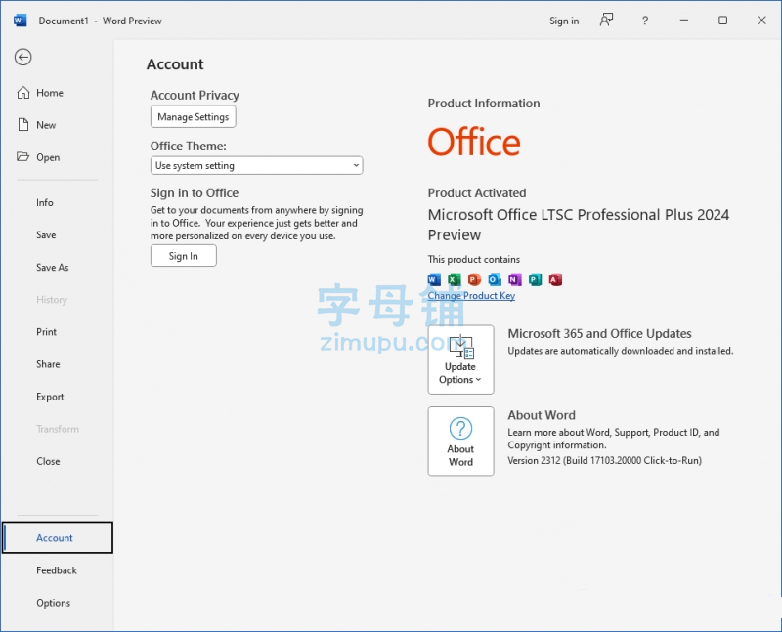Click the Publisher icon in product contains row
782x632 pixels.
(x=535, y=279)
